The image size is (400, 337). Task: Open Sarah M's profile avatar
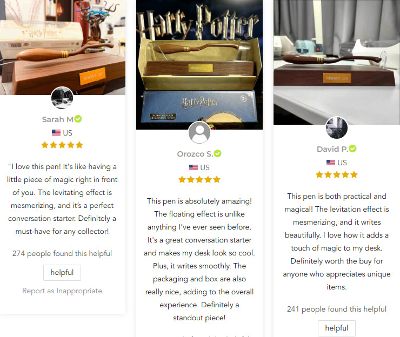point(62,98)
